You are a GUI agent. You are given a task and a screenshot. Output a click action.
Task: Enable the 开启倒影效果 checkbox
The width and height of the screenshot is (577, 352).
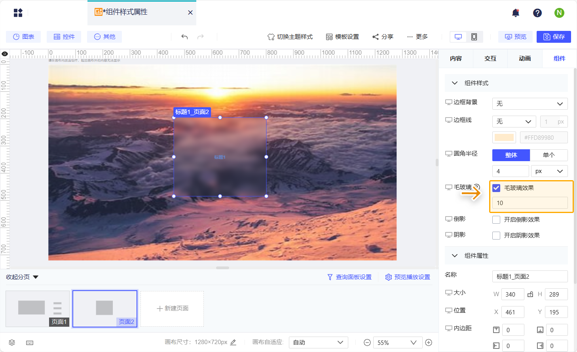pos(496,219)
